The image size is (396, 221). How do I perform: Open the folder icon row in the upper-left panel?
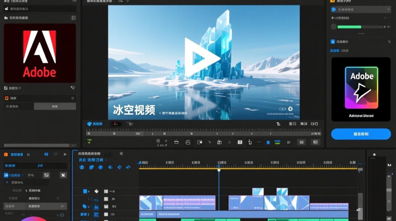(40, 18)
